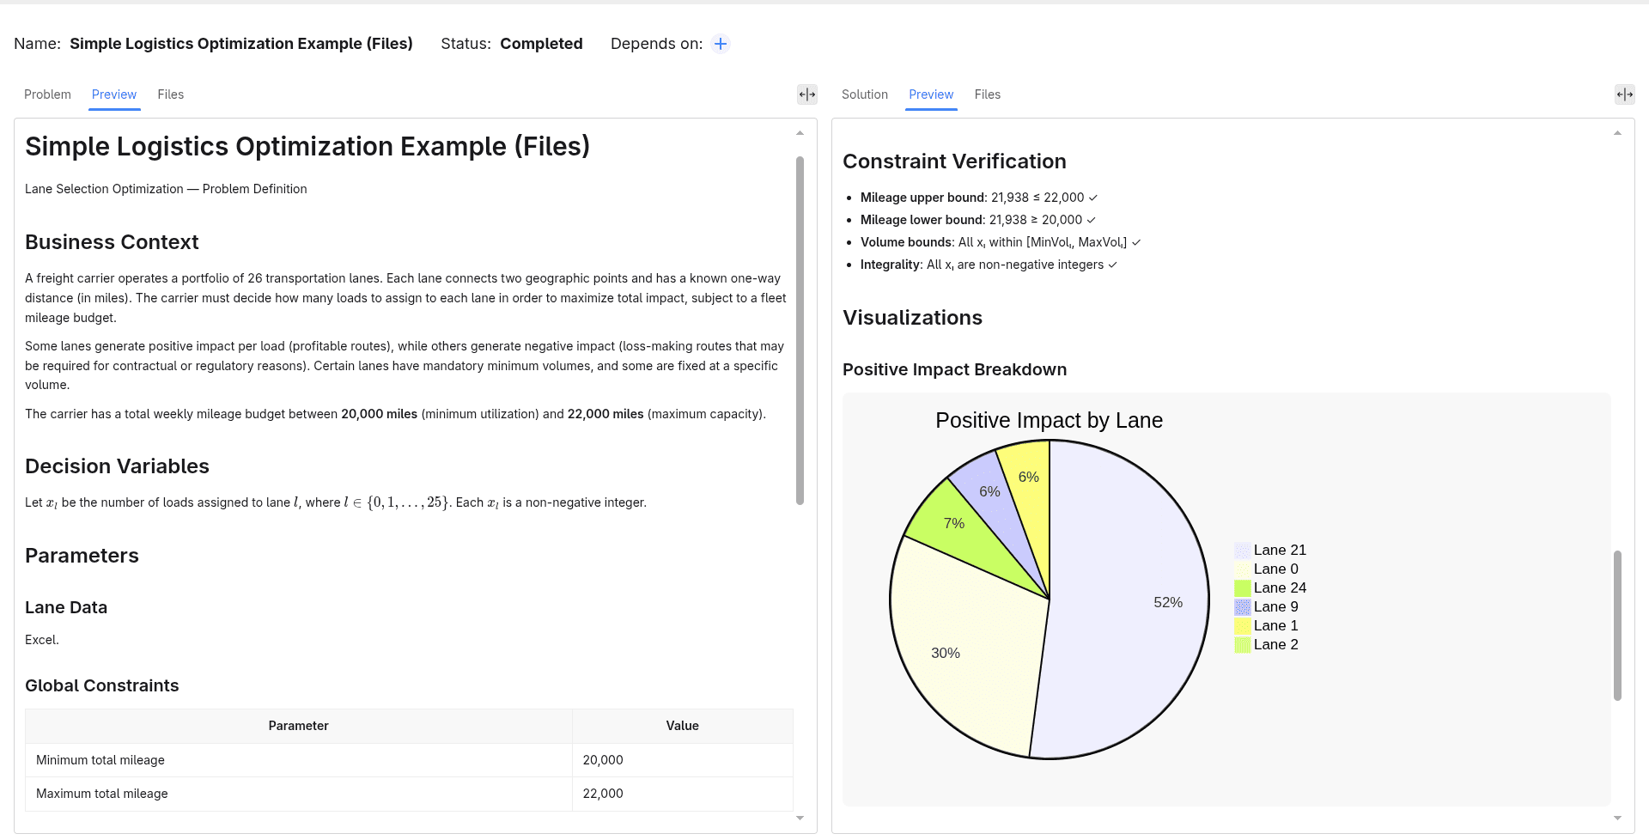Toggle Lane 0 legend swatch
This screenshot has width=1649, height=840.
coord(1243,569)
